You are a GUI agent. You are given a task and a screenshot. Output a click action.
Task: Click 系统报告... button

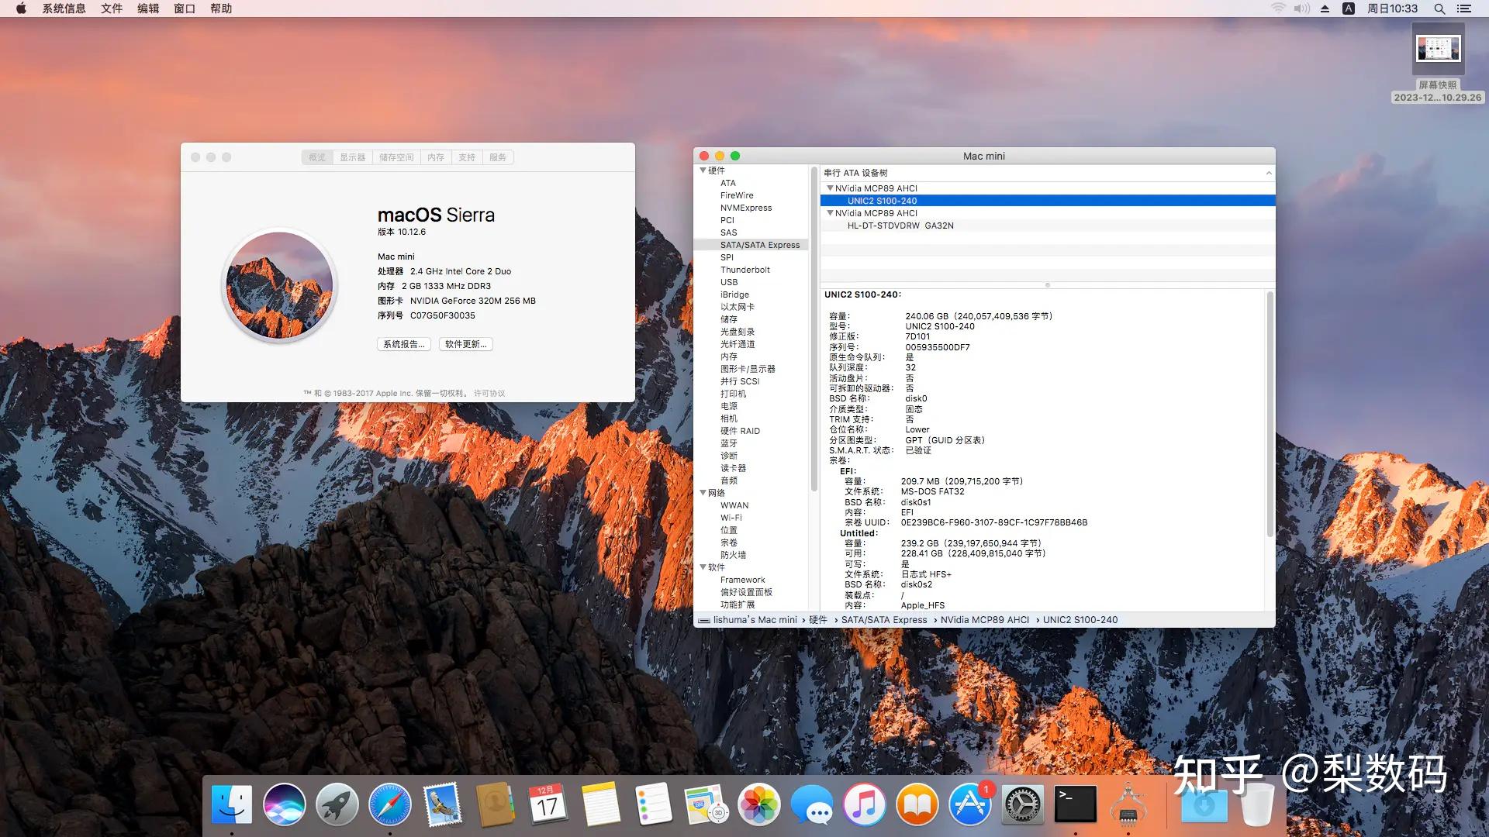pos(404,344)
